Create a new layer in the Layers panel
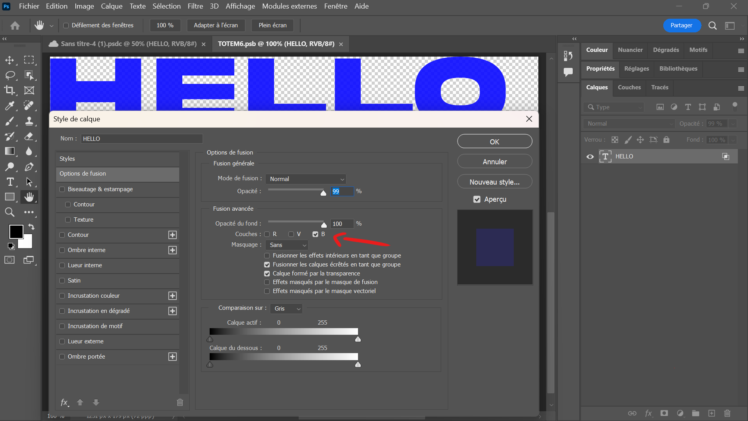Viewport: 748px width, 421px height. [x=712, y=414]
